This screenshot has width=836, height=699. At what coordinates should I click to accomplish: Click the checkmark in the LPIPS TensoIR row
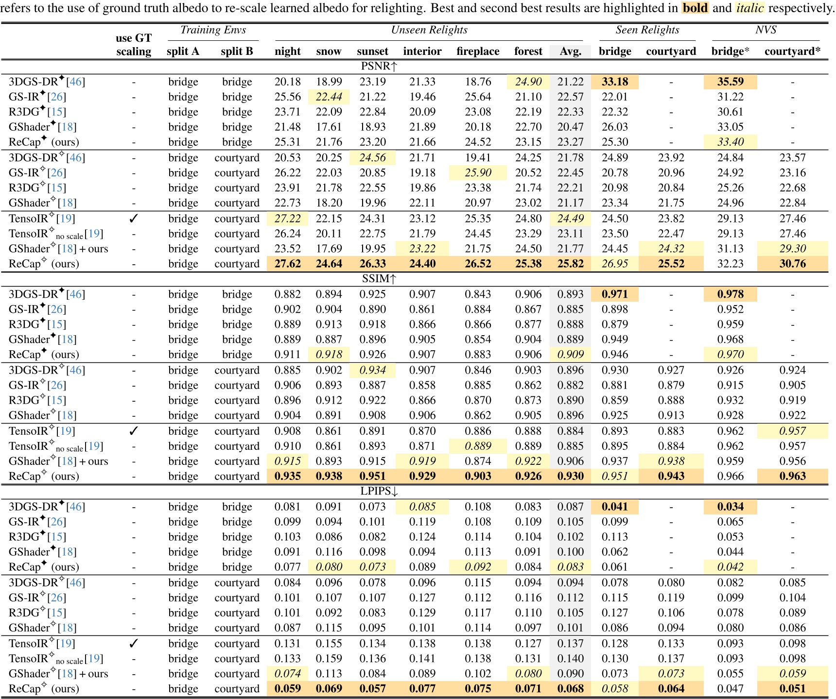click(x=134, y=644)
